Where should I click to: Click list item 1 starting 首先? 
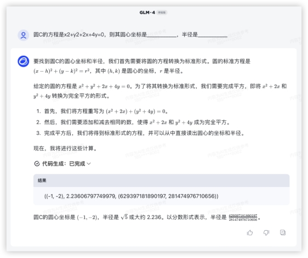[x=102, y=112]
